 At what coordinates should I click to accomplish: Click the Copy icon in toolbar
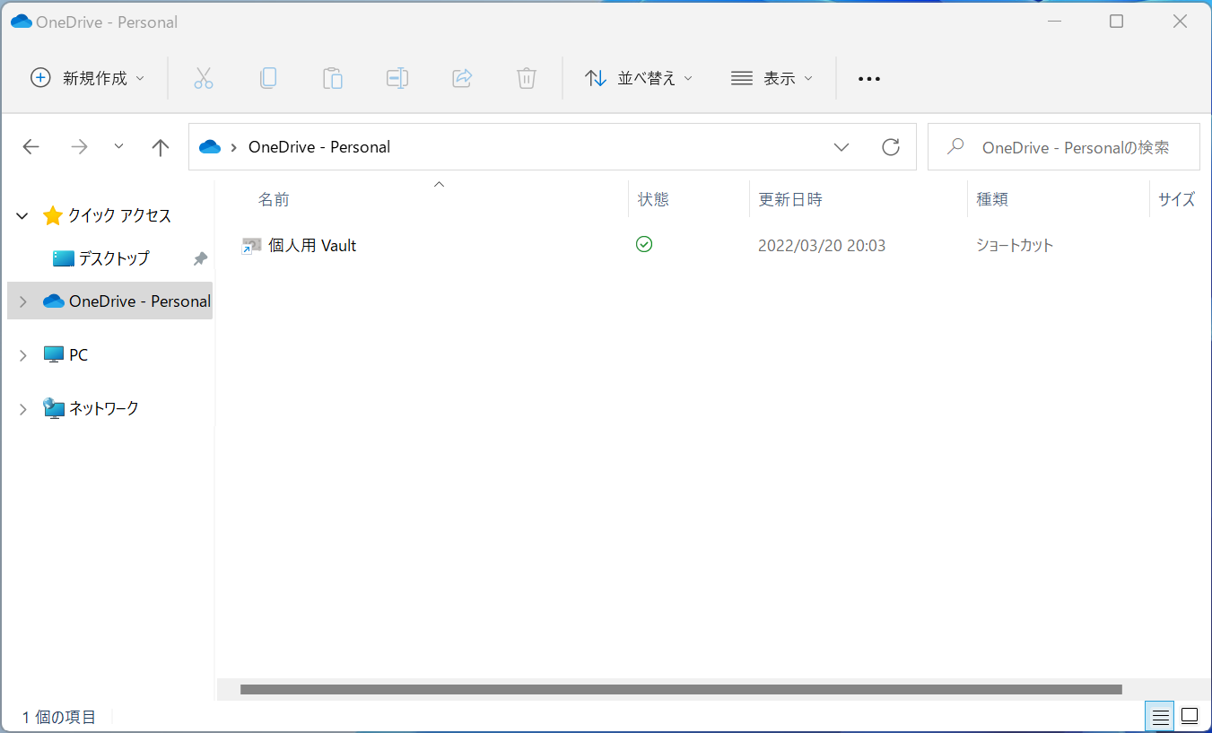268,78
